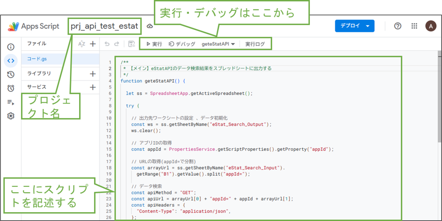The height and width of the screenshot is (221, 442).
Task: Add a service with plus icon
Action: [x=93, y=87]
